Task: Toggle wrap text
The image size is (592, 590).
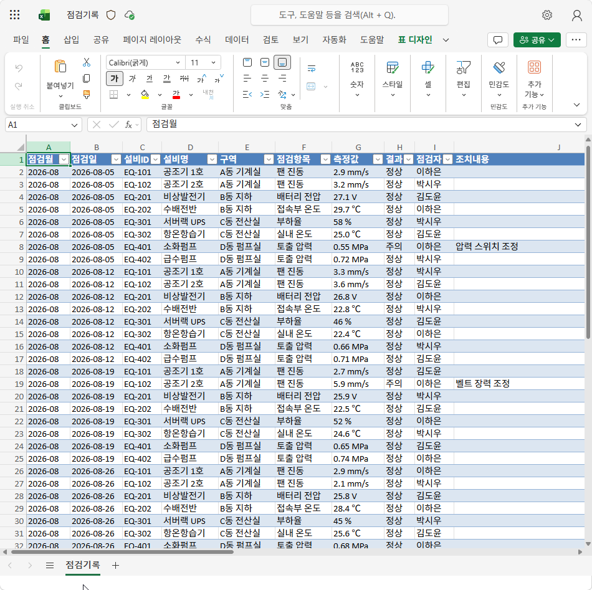Action: [x=312, y=69]
